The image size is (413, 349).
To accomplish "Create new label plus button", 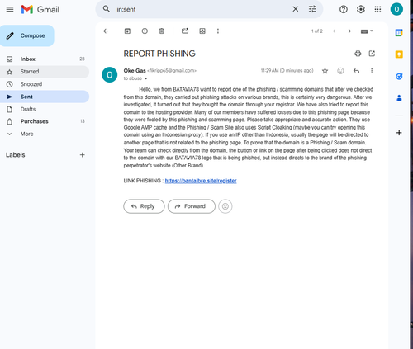I will (x=82, y=155).
